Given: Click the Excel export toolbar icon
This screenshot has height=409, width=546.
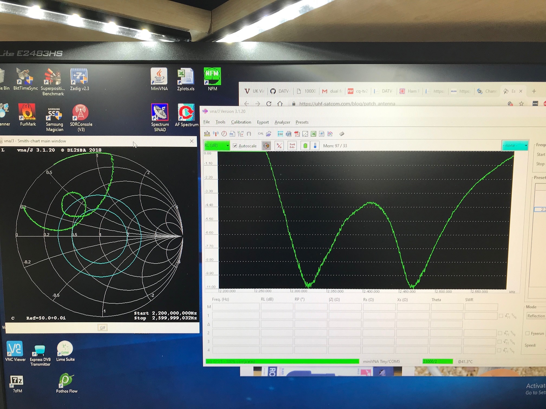Looking at the screenshot, I should (x=313, y=134).
